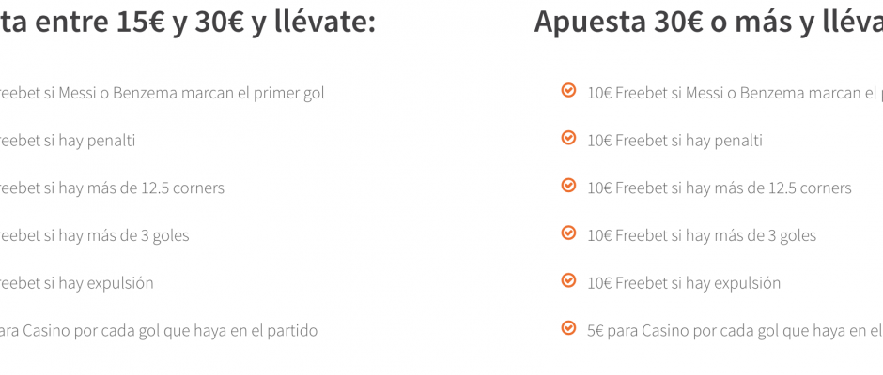Screen dimensions: 883x375
Task: Click 'si hay expulsión' line under 15€–30€ offer
Action: coord(77,283)
